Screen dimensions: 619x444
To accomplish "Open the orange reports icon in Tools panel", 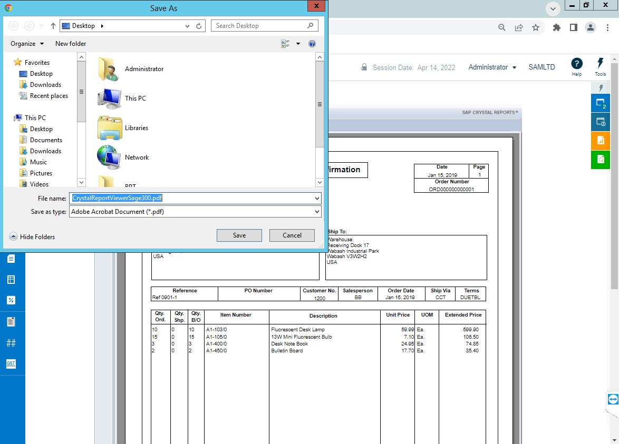I will (x=600, y=141).
